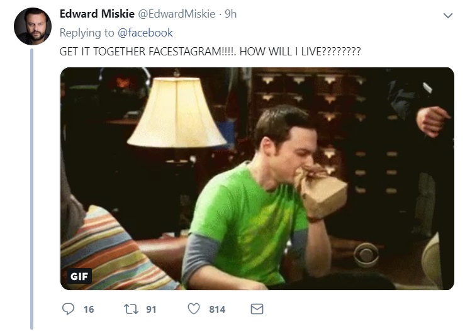This screenshot has width=465, height=331.
Task: Click the CBS logo watermark in GIF
Action: [x=366, y=255]
